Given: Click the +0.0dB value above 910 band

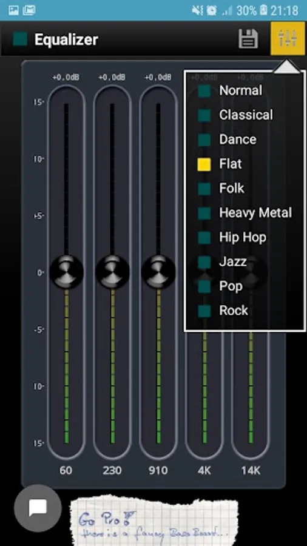Looking at the screenshot, I should [x=158, y=77].
